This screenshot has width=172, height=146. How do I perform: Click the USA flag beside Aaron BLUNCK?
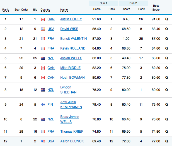point(43,141)
